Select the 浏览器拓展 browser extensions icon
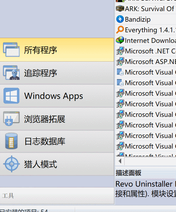176x212 pixels. [x=11, y=119]
